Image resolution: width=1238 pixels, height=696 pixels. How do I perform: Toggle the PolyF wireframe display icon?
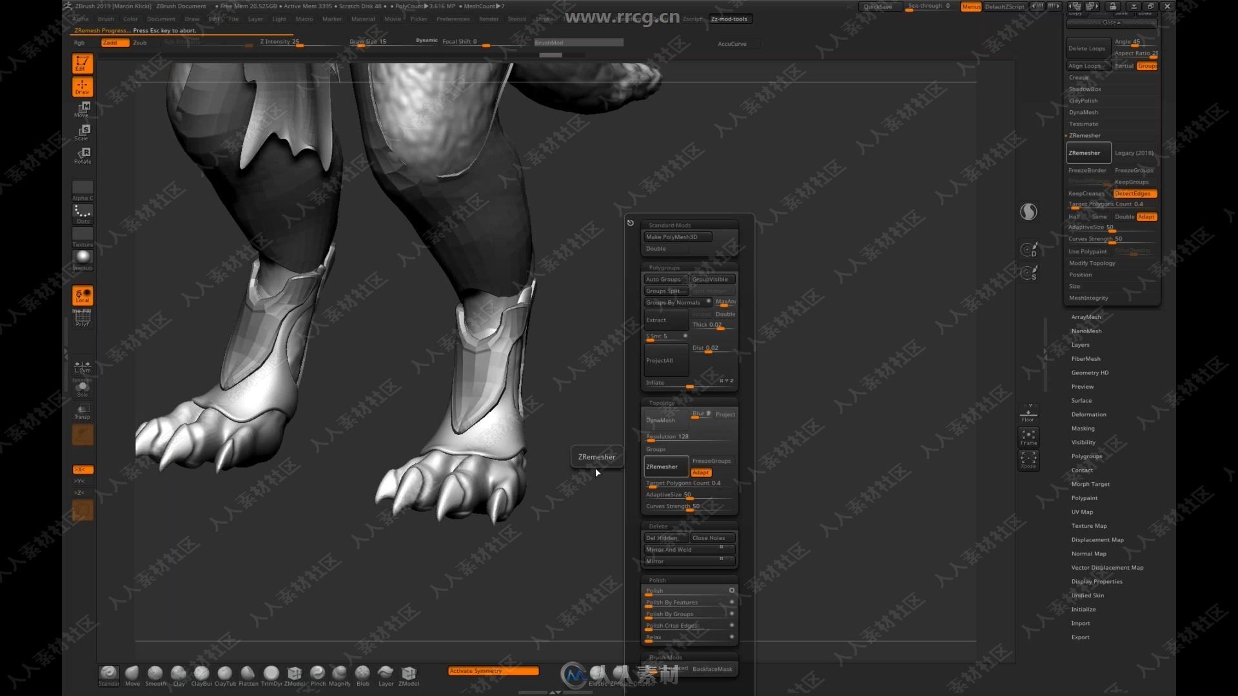(x=83, y=318)
